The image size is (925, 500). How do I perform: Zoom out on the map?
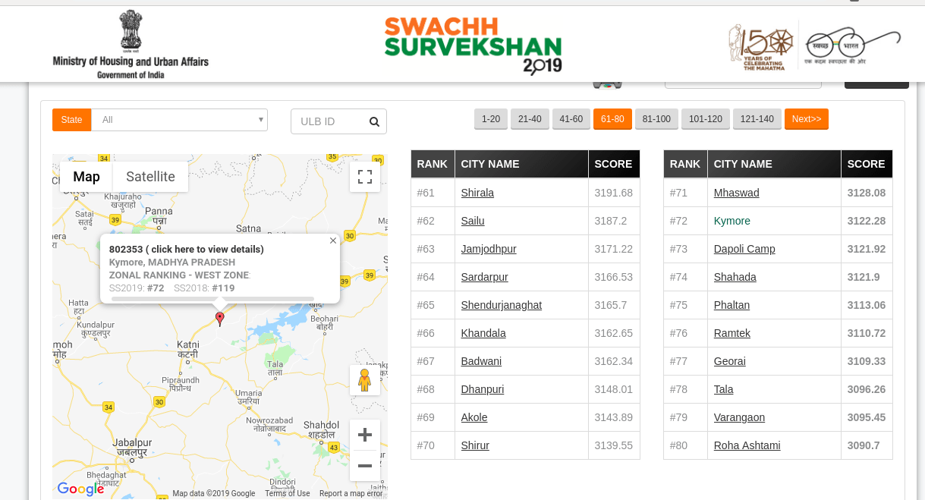[365, 465]
